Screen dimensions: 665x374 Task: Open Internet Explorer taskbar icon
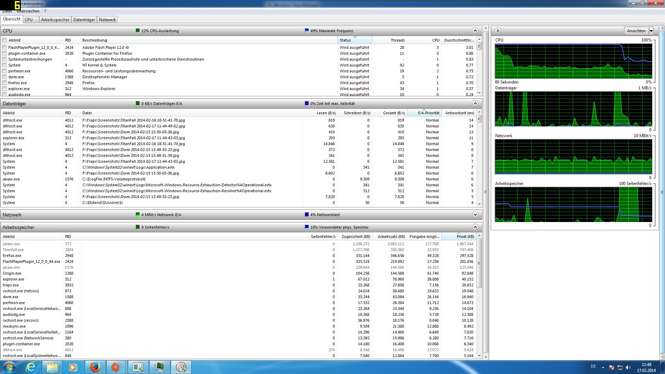(31, 367)
